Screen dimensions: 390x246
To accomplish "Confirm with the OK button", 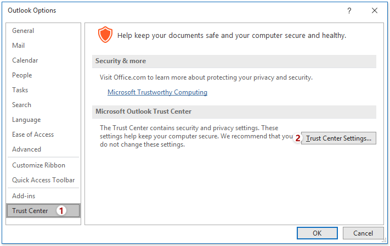I will [x=317, y=233].
